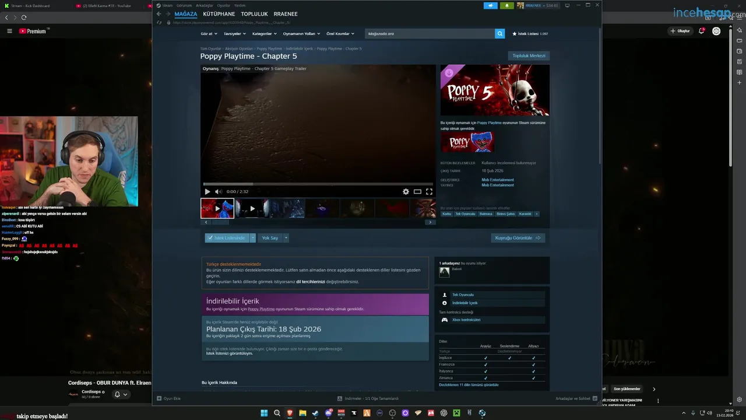Click the Bulmaca tag
The height and width of the screenshot is (420, 746).
click(486, 214)
